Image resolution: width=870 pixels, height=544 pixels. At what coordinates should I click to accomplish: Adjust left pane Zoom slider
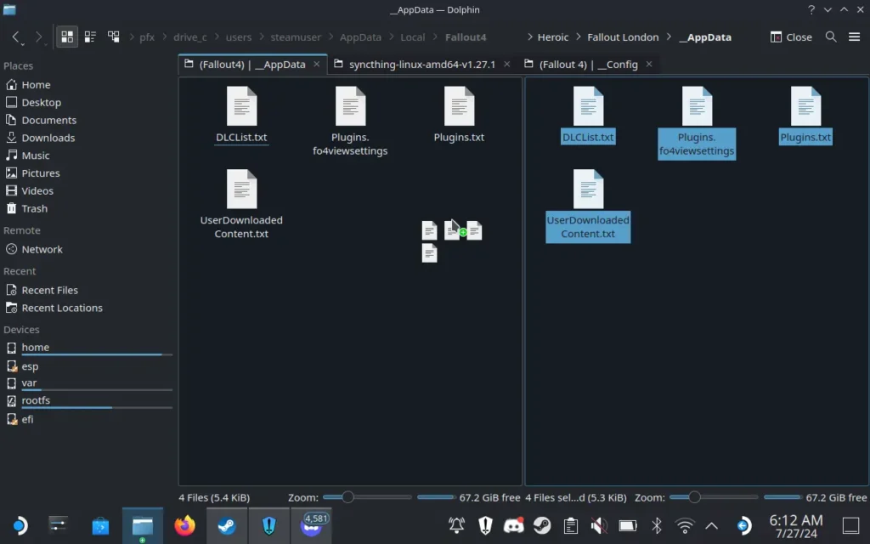click(367, 497)
